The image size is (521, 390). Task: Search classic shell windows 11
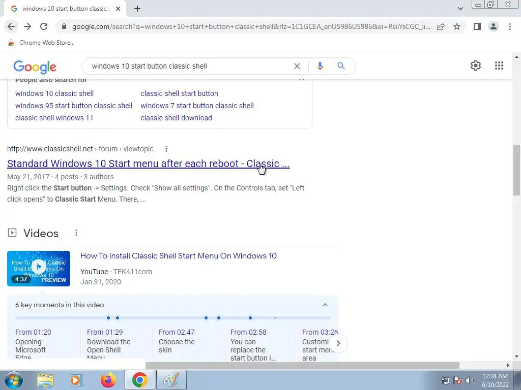(54, 118)
